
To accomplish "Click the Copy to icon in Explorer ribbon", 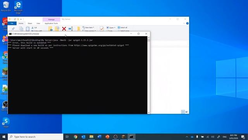I will pyautogui.click(x=57, y=29).
